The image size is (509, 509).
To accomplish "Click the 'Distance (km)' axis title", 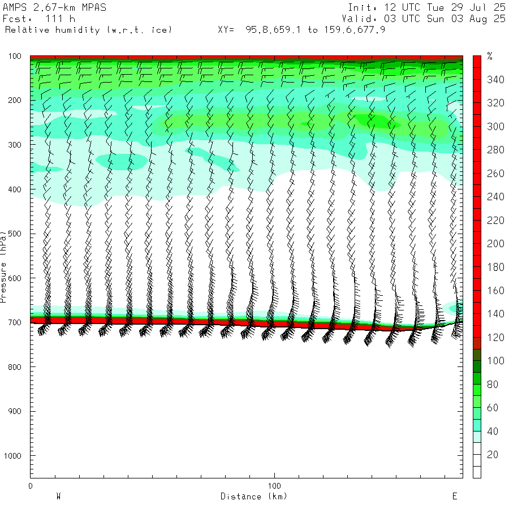I will (x=254, y=497).
